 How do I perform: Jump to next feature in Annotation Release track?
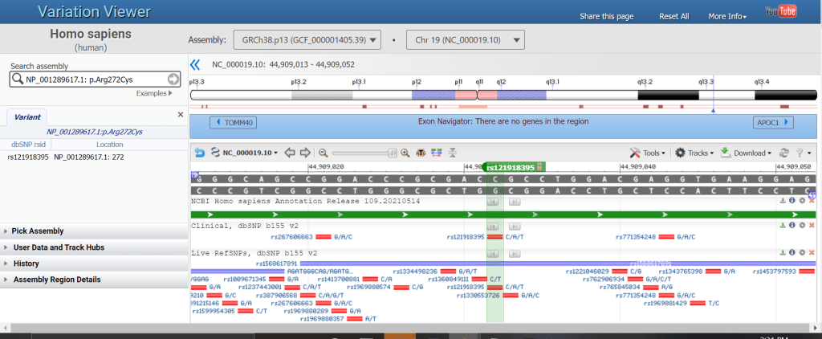[x=515, y=201]
